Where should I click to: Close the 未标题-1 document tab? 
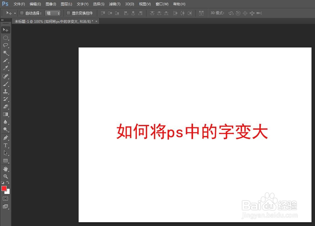click(x=96, y=21)
